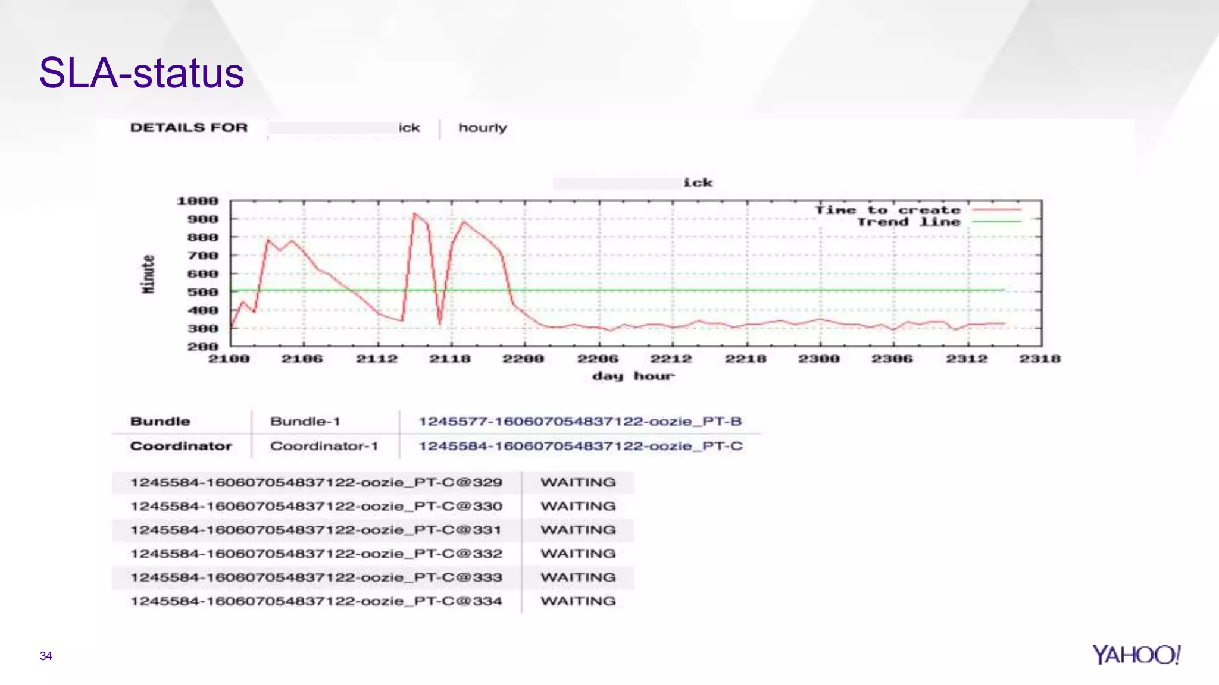1219x685 pixels.
Task: Click the slide number 34
Action: point(46,656)
